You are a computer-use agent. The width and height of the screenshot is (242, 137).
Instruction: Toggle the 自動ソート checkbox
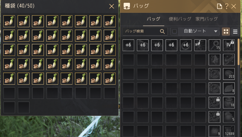point(174,32)
